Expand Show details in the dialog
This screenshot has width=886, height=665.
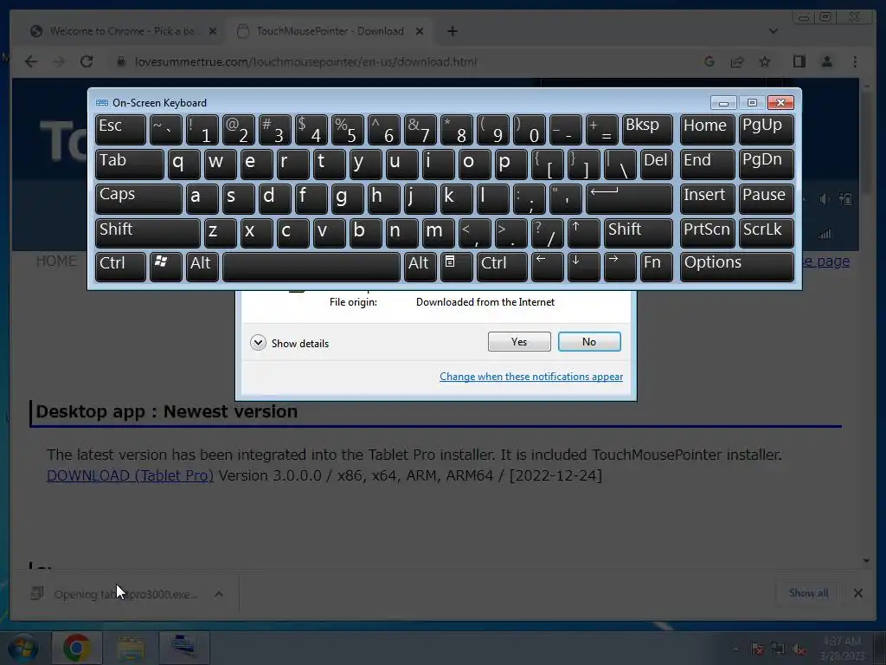pos(289,343)
